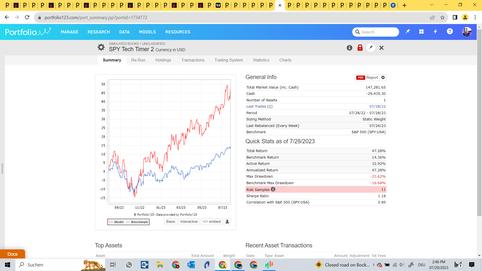The image size is (482, 271).
Task: Switch chart to Interactive mode
Action: tap(189, 222)
